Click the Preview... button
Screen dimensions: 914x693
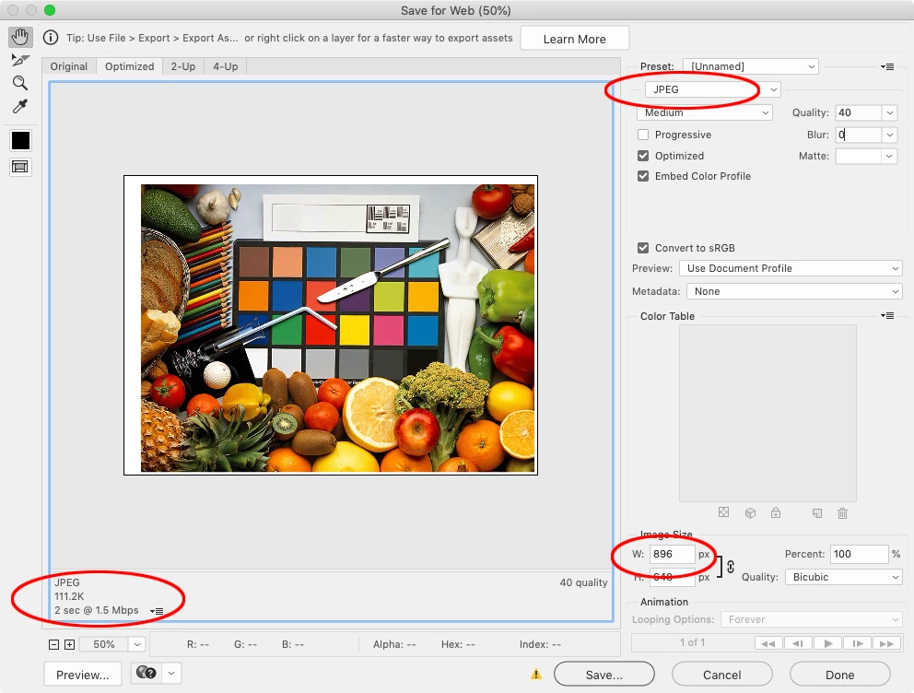coord(83,675)
